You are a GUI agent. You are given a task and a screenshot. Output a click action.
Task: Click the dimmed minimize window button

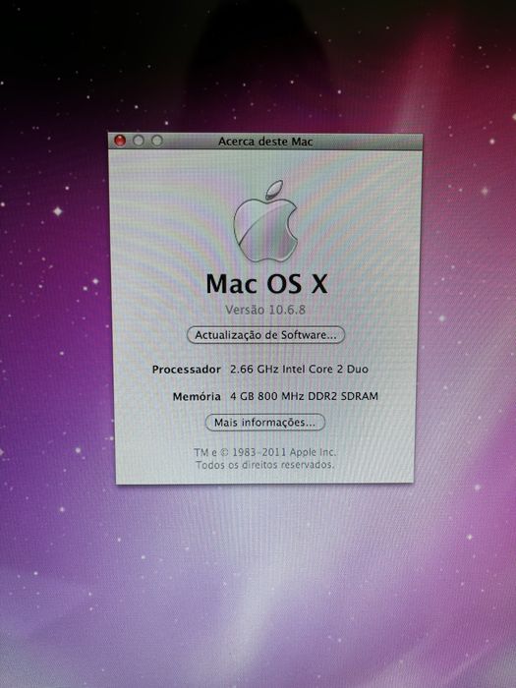[139, 141]
